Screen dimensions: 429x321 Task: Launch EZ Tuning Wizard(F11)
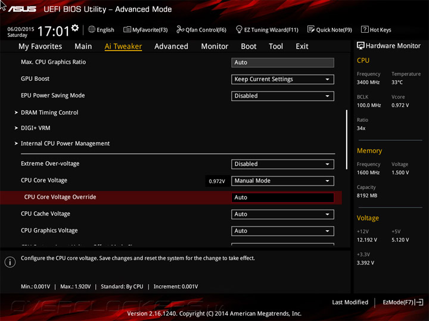(271, 30)
